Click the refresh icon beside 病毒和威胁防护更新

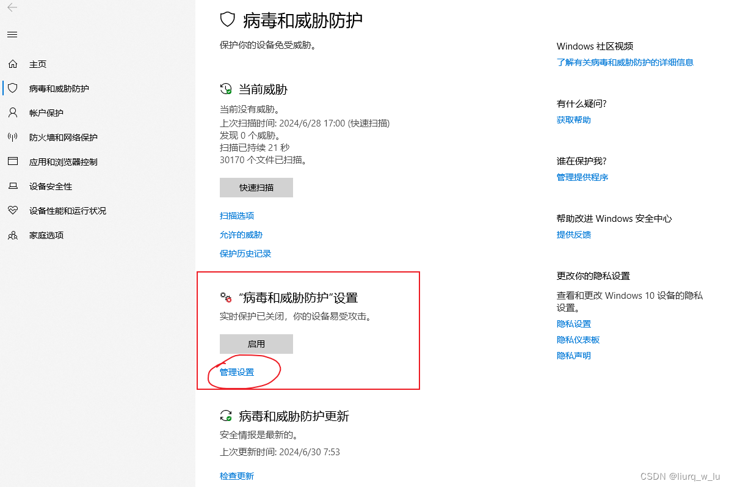pos(226,416)
